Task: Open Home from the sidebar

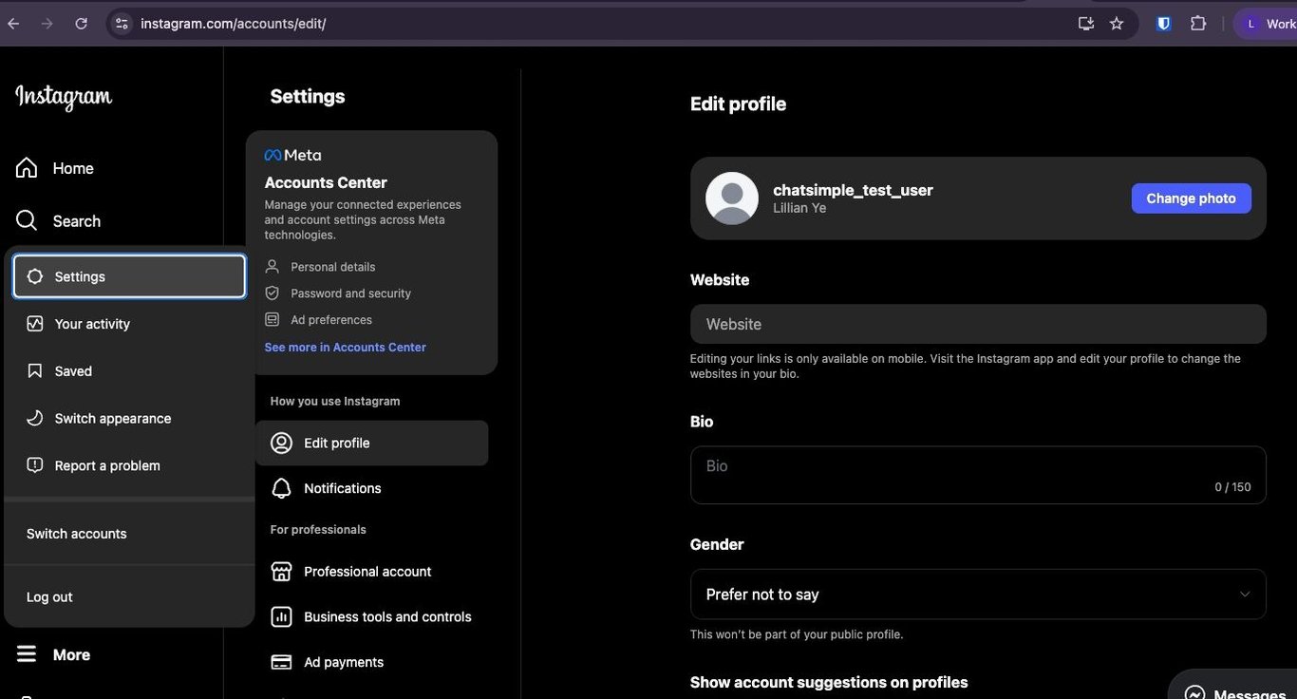Action: [56, 168]
